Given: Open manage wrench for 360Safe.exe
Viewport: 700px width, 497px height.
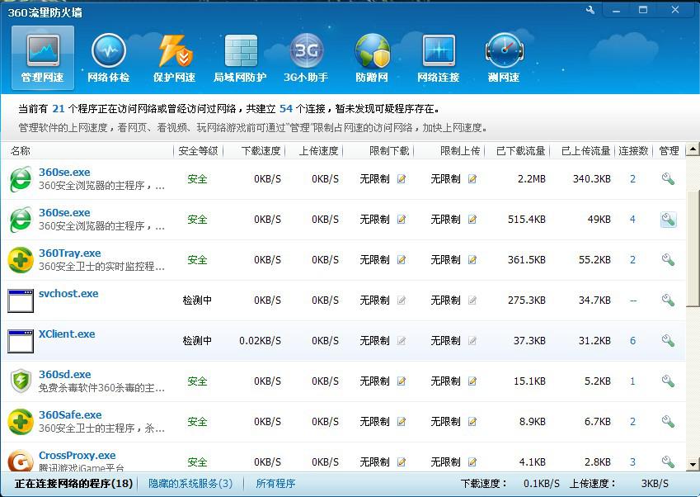Looking at the screenshot, I should (x=668, y=422).
